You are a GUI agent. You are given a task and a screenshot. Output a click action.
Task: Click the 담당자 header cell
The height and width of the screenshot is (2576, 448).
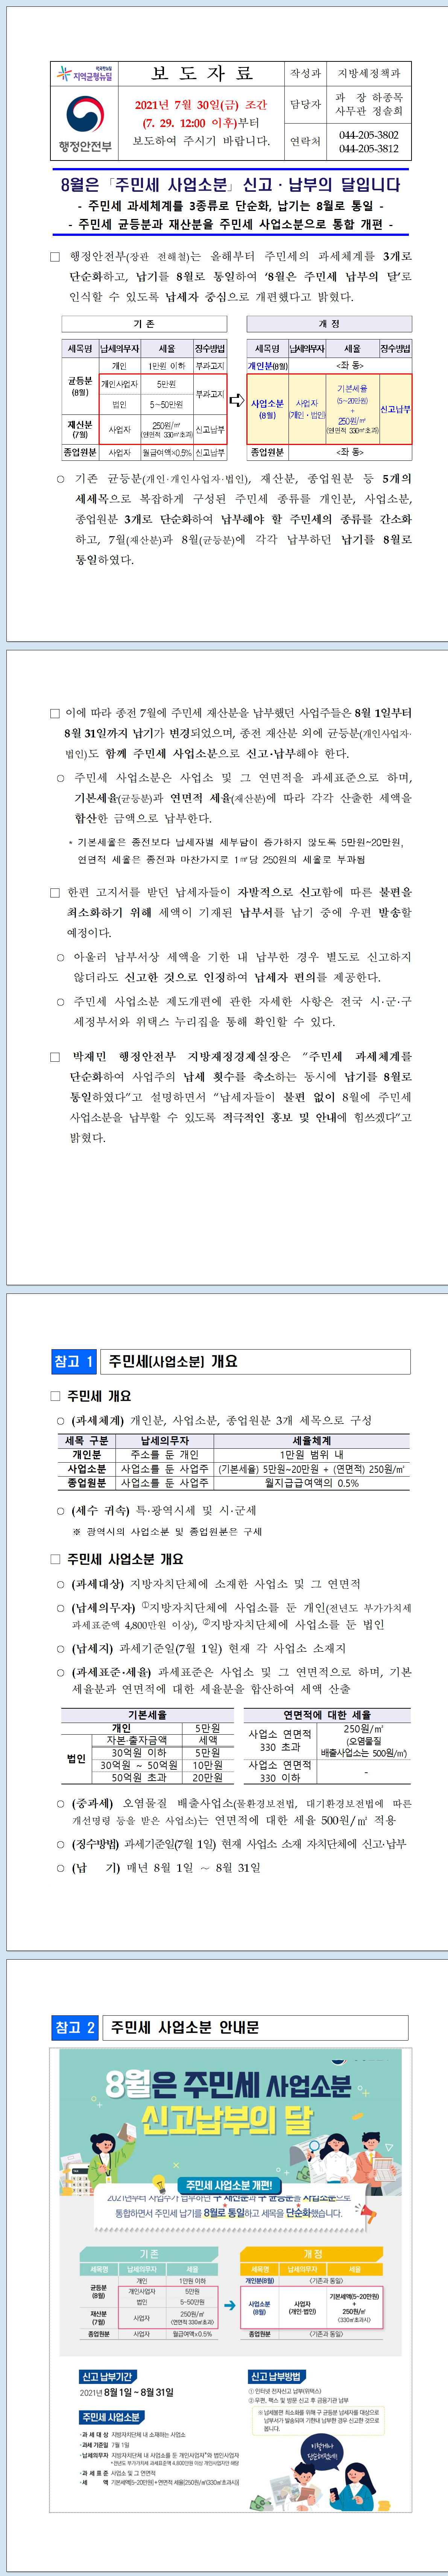pyautogui.click(x=305, y=104)
